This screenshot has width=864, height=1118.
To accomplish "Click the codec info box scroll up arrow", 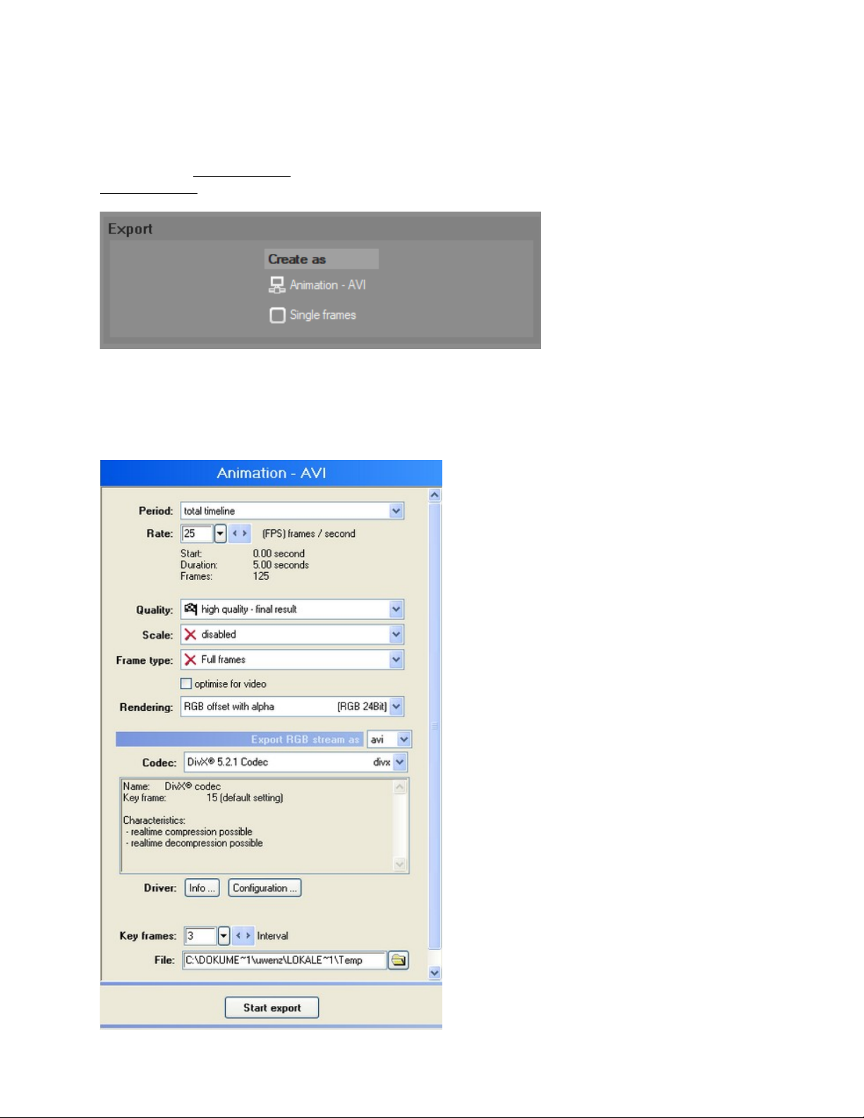I will (400, 787).
